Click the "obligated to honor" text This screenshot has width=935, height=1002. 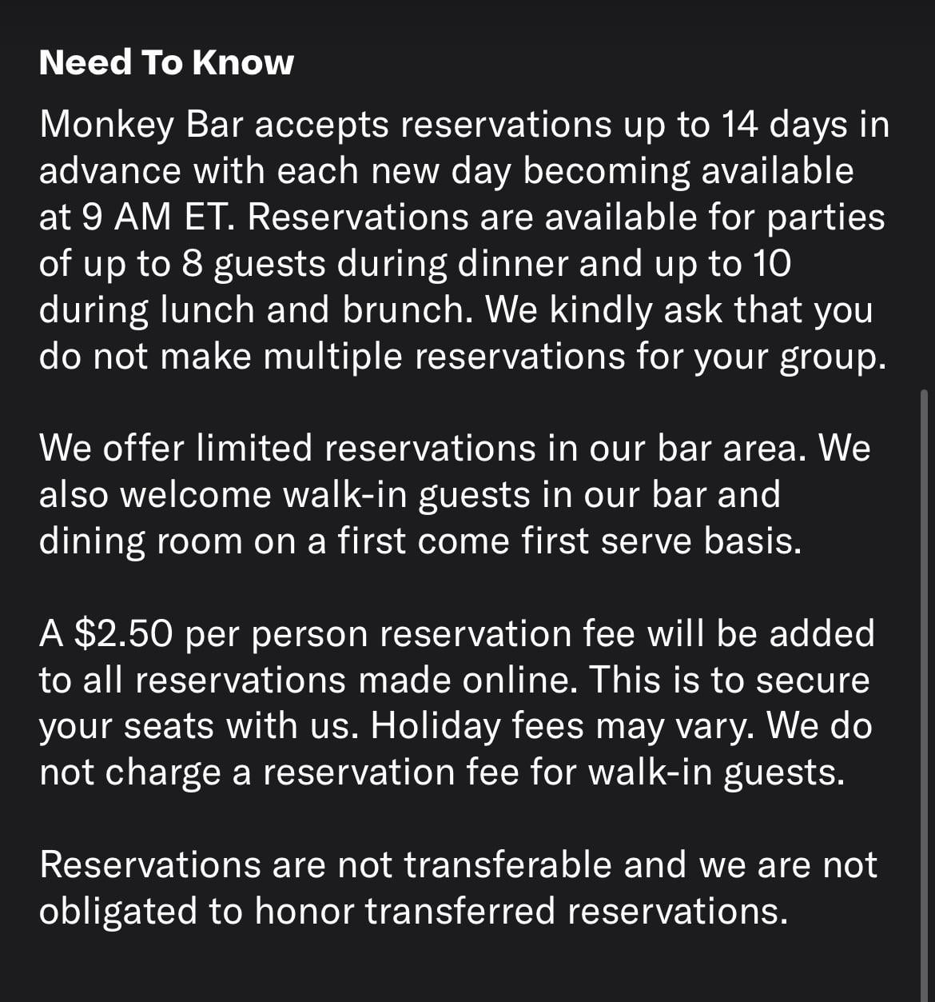point(196,912)
